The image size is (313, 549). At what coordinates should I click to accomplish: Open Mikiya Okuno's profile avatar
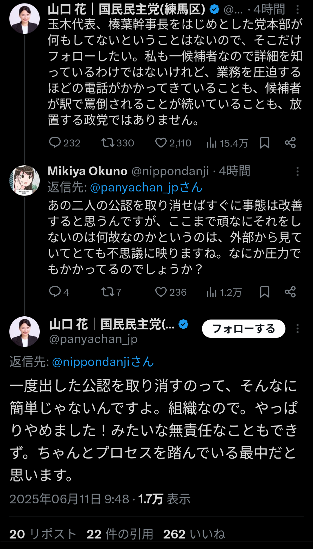tap(25, 180)
